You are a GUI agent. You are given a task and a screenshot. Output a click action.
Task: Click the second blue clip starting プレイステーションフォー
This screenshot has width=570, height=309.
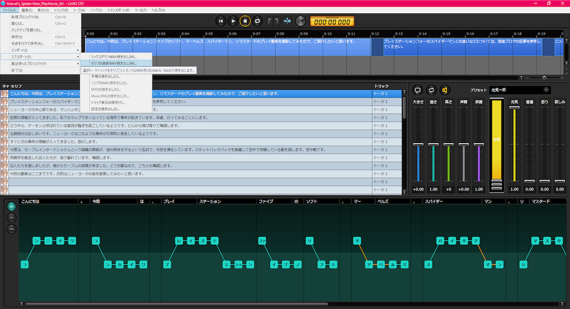pyautogui.click(x=462, y=47)
